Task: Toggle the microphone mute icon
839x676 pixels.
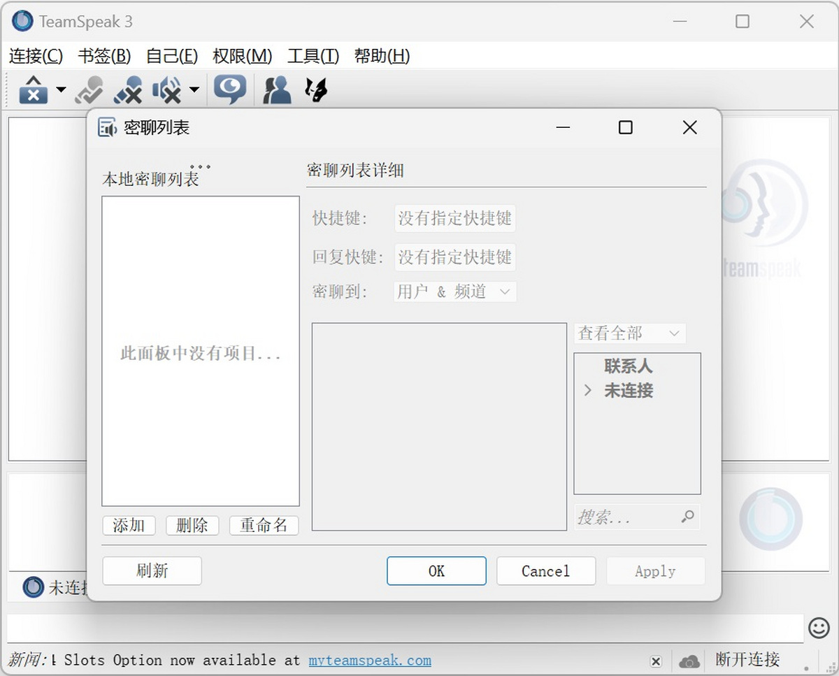Action: (x=128, y=89)
